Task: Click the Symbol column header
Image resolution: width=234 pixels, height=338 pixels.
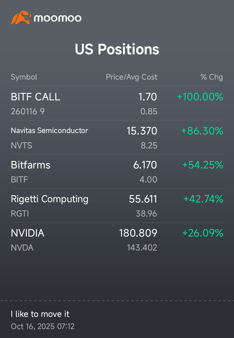Action: (24, 77)
